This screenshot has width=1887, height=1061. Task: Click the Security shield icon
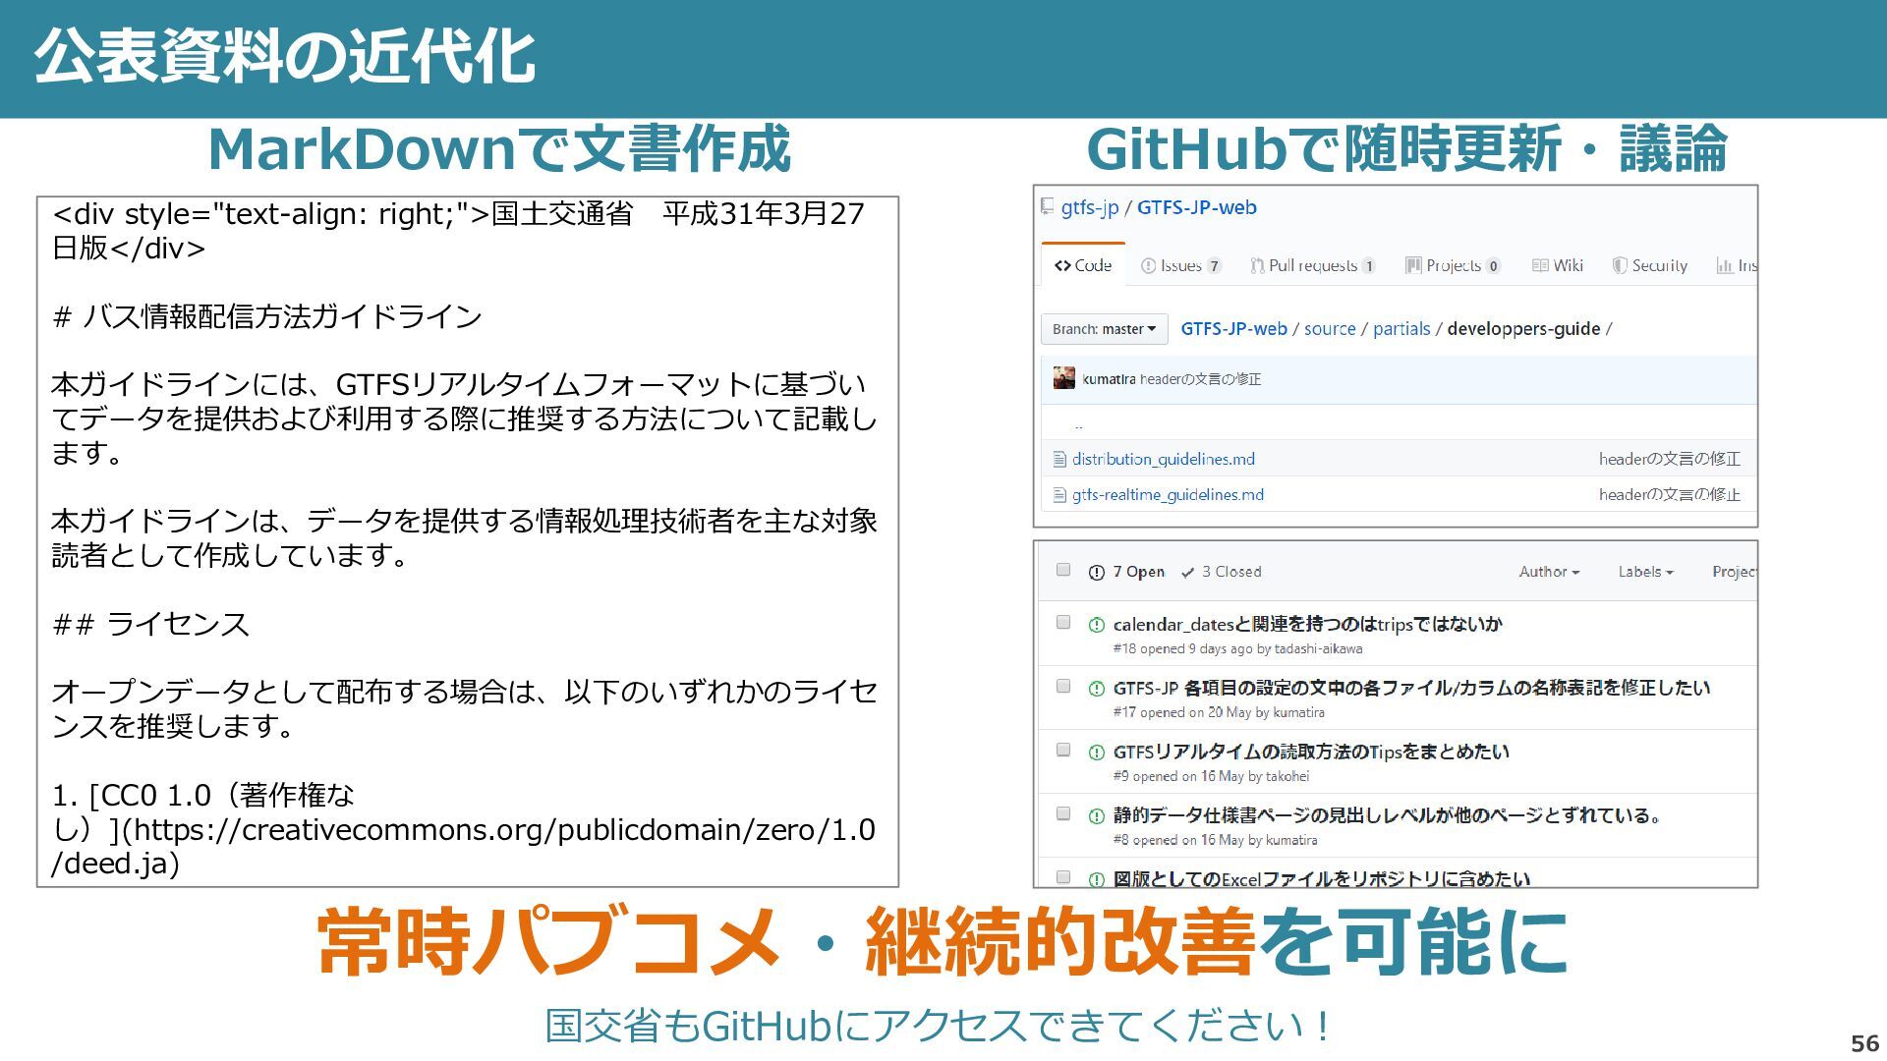[1620, 265]
